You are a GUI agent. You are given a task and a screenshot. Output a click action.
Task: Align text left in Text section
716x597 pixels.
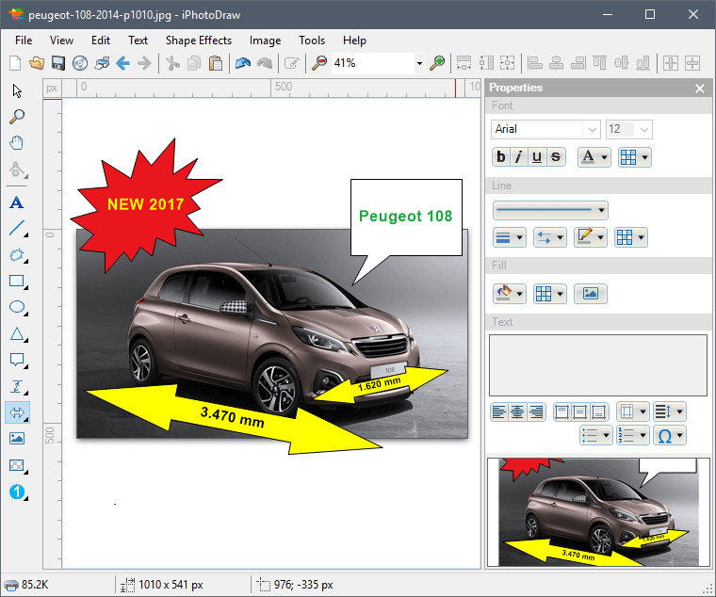(499, 412)
